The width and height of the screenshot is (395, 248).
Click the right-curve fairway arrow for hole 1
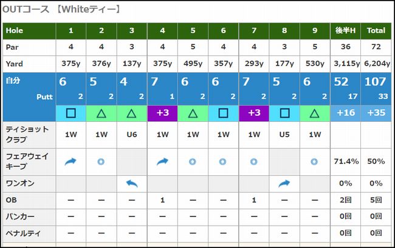(x=70, y=161)
